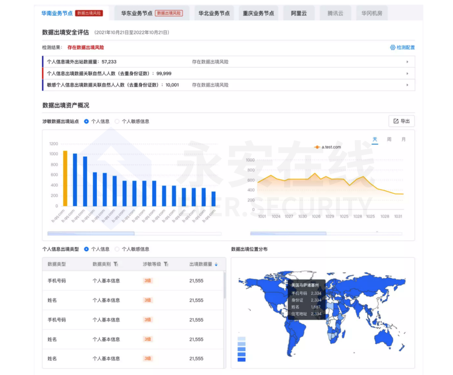453x375 pixels.
Task: Click the orange first bar in bar chart
Action: point(65,178)
